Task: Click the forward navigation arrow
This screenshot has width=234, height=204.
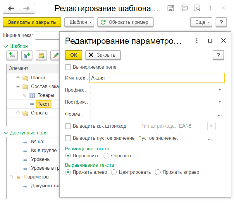Action: 27,8
